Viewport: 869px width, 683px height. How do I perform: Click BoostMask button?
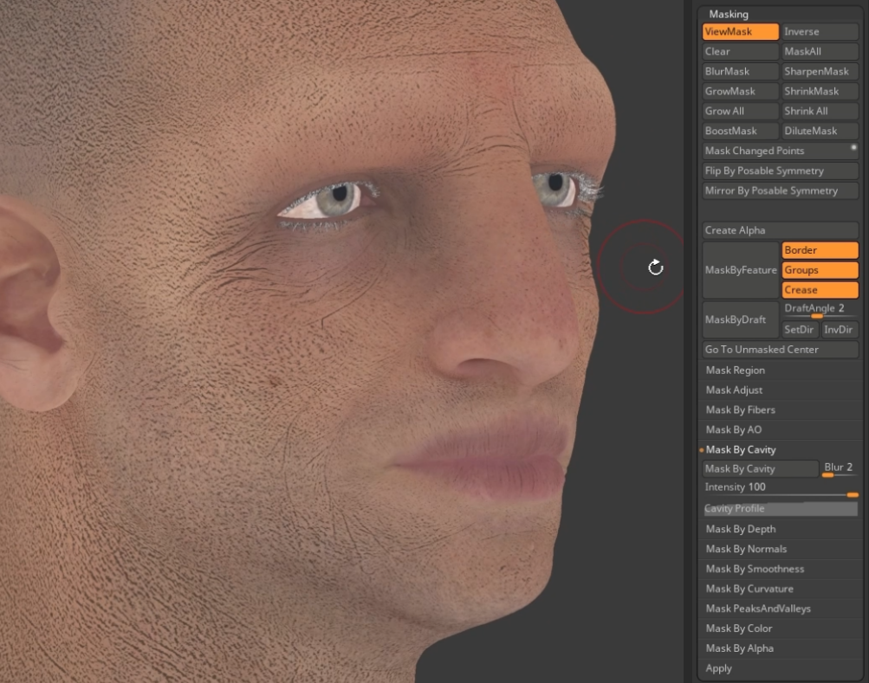(740, 132)
